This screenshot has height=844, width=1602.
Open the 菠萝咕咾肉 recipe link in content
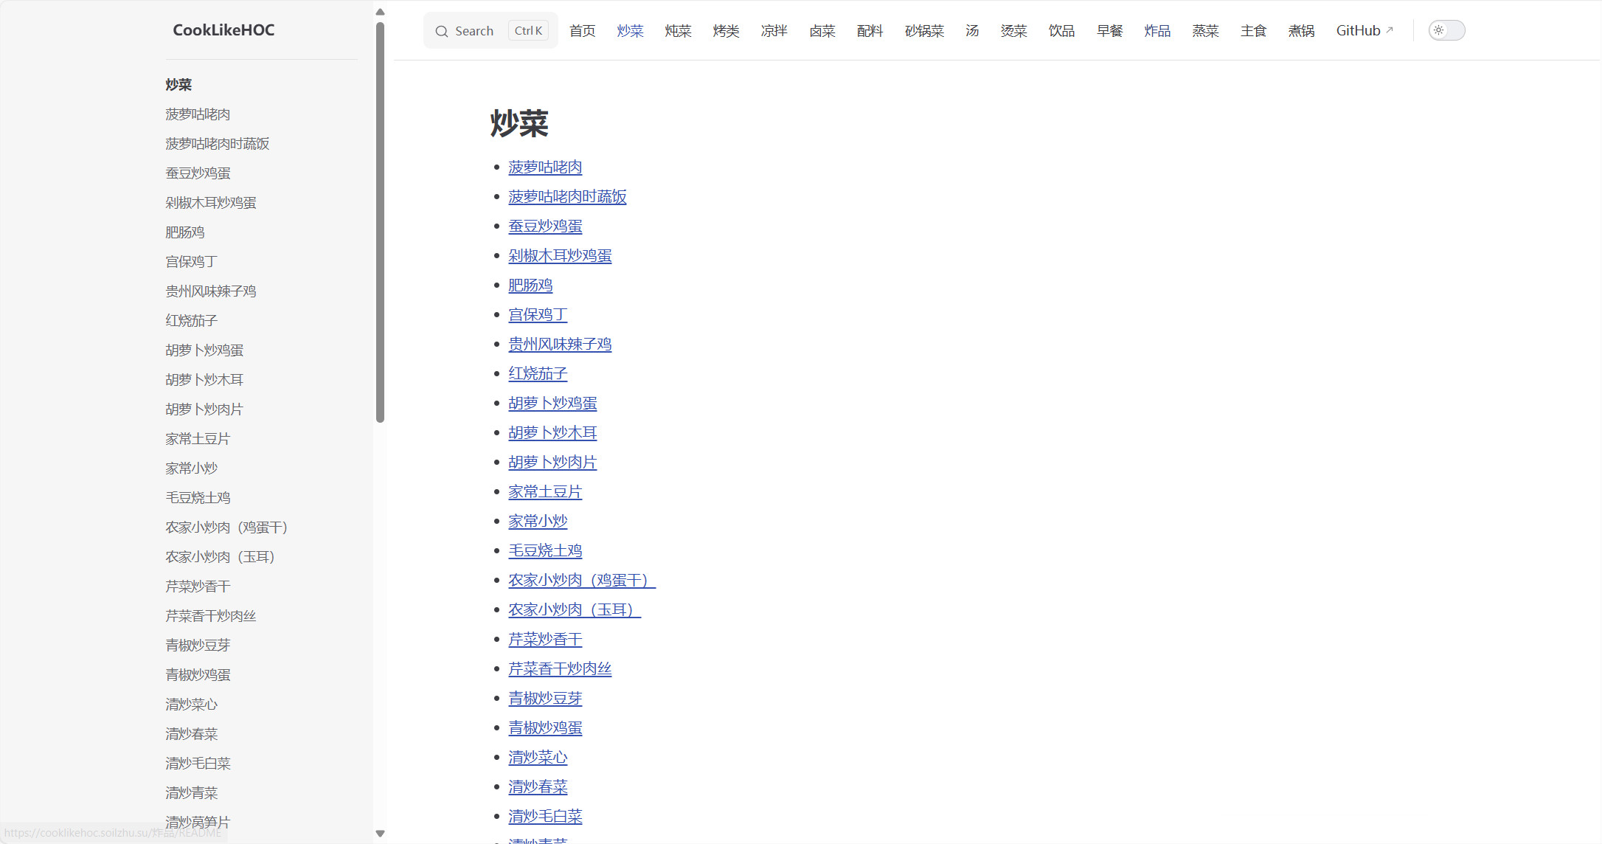point(545,167)
